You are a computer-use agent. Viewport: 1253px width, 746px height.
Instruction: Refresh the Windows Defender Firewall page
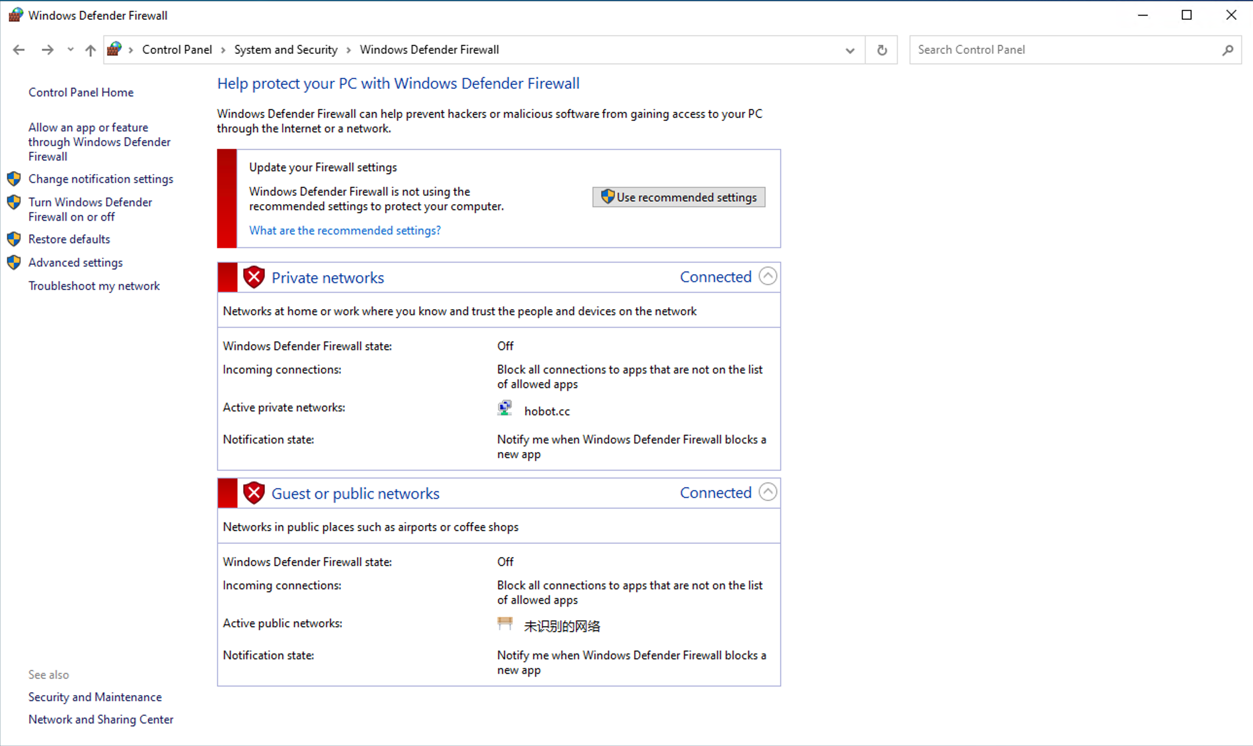pyautogui.click(x=882, y=50)
